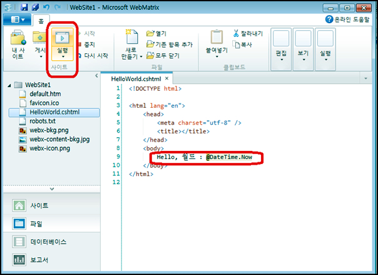The image size is (378, 275).
Task: Click the Redo arrow in title bar
Action: click(x=58, y=8)
